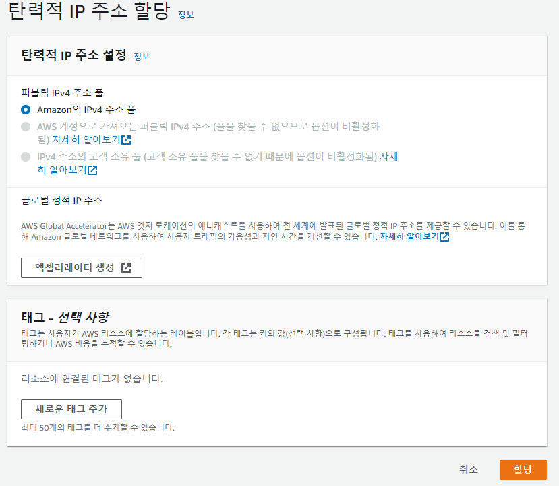Click external-link icon after Global Accelerator 자세히 알아보기
Screen dimensions: 559x486
444,237
